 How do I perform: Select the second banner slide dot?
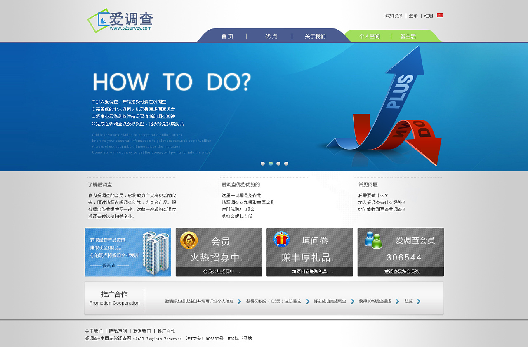pos(271,164)
